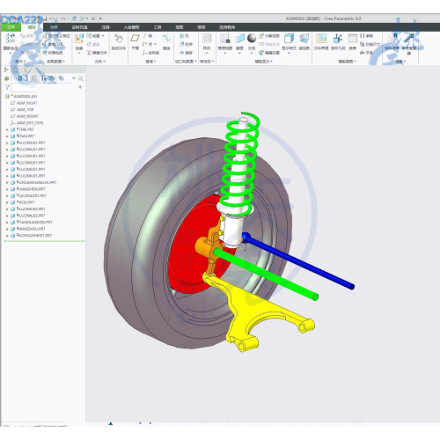Image resolution: width=440 pixels, height=440 pixels.
Task: Open the 操作 (Operations) group dropdown
Action: click(x=20, y=62)
